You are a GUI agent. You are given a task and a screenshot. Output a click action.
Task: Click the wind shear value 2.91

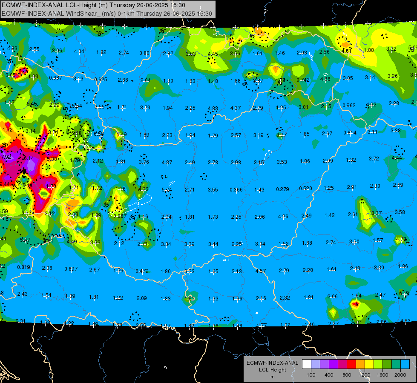pyautogui.click(x=352, y=187)
